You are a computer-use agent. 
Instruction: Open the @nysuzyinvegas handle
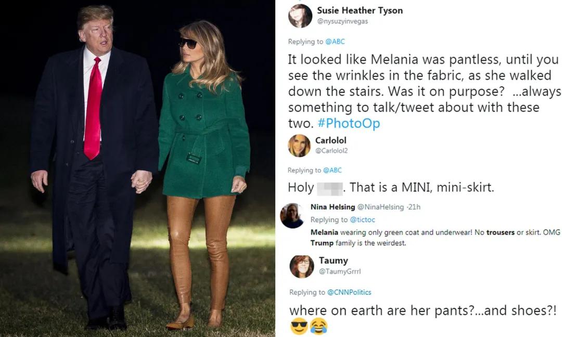(343, 21)
